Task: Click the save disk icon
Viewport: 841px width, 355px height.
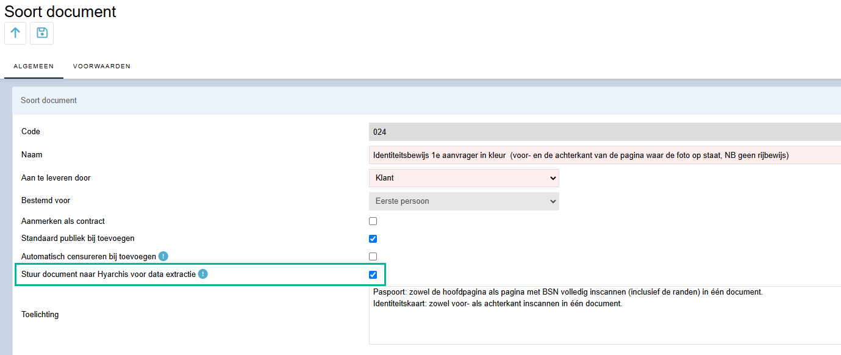Action: [x=42, y=33]
